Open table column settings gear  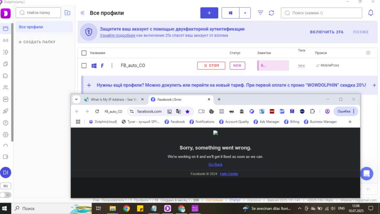[x=368, y=52]
